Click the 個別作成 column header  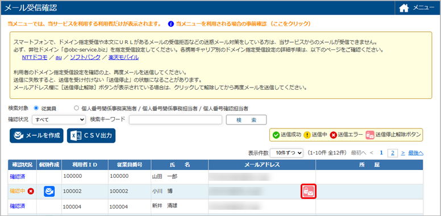[49, 165]
